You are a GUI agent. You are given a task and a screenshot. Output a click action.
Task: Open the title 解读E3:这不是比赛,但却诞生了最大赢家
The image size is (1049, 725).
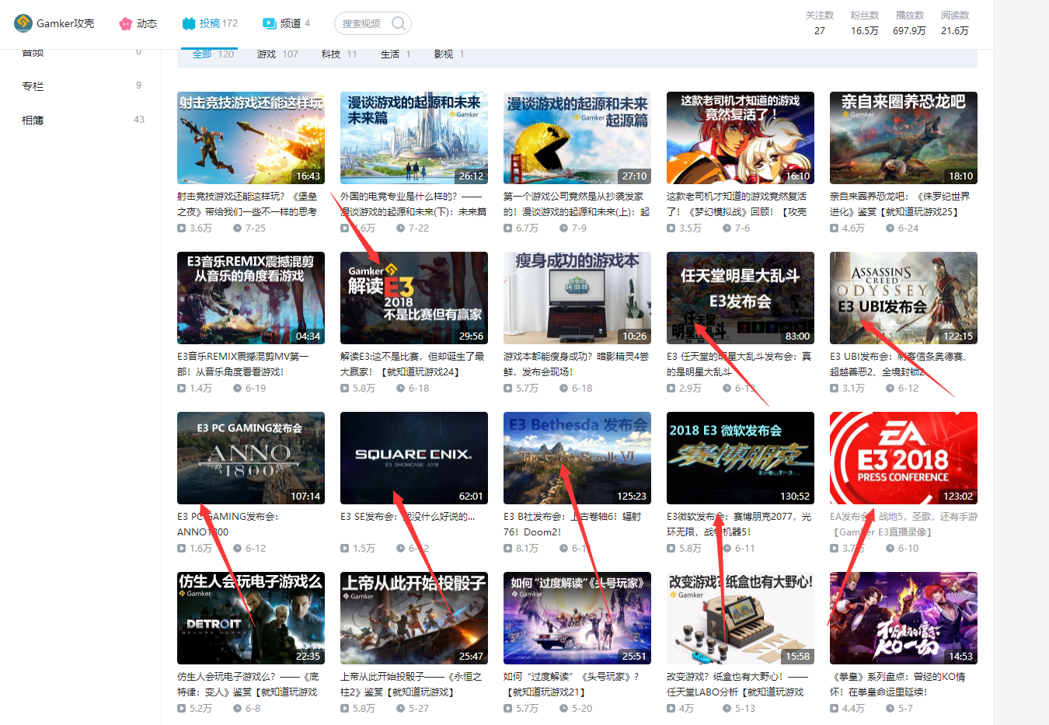pyautogui.click(x=413, y=364)
